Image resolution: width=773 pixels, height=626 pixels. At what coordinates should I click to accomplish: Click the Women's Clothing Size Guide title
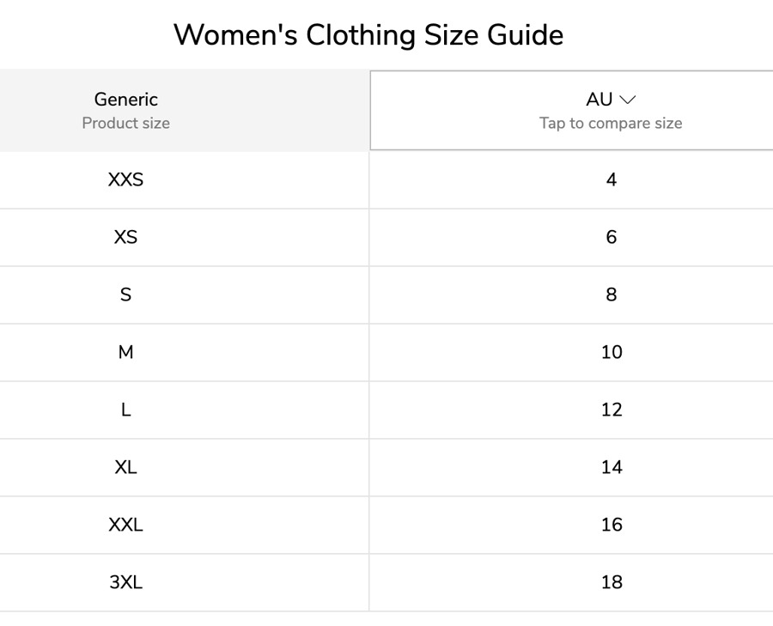[x=368, y=35]
